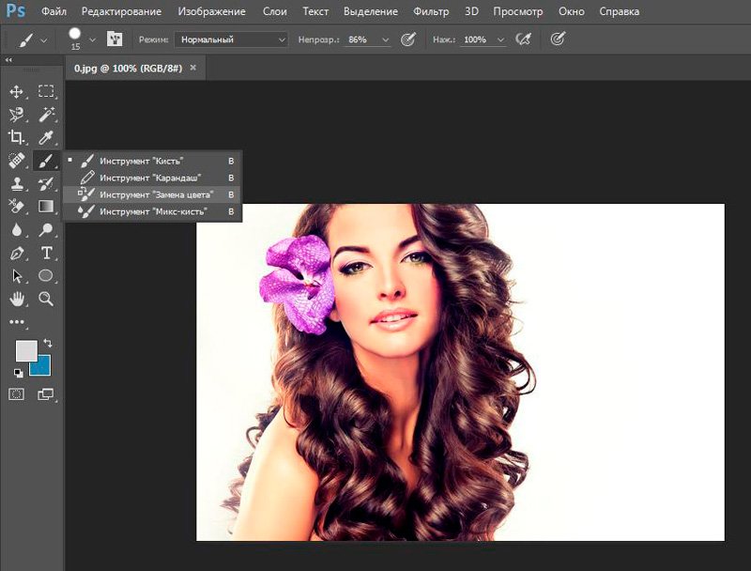Pick the Eyedropper tool
This screenshot has width=751, height=571.
46,137
